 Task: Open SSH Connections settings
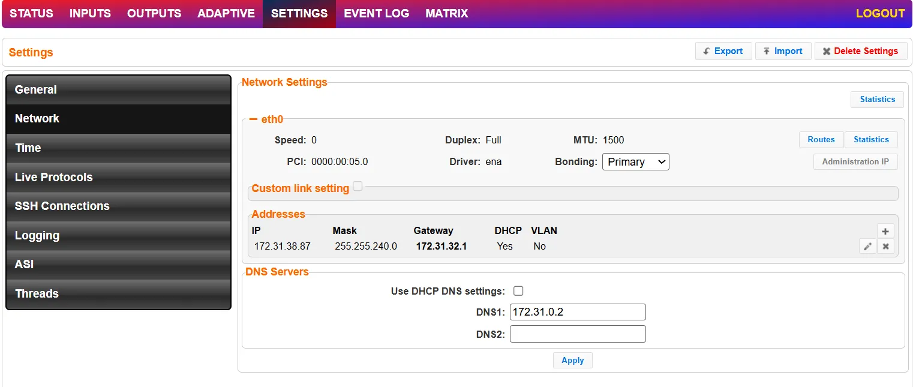click(118, 206)
